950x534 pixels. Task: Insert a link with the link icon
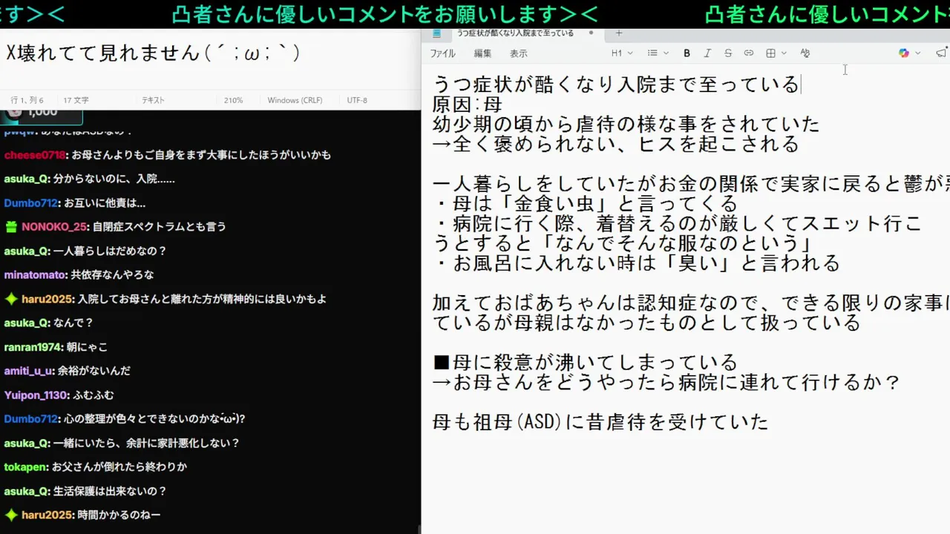[749, 53]
